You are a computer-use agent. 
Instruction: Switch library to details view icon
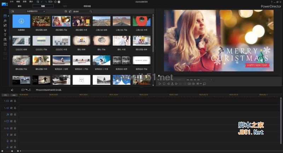tap(66, 11)
